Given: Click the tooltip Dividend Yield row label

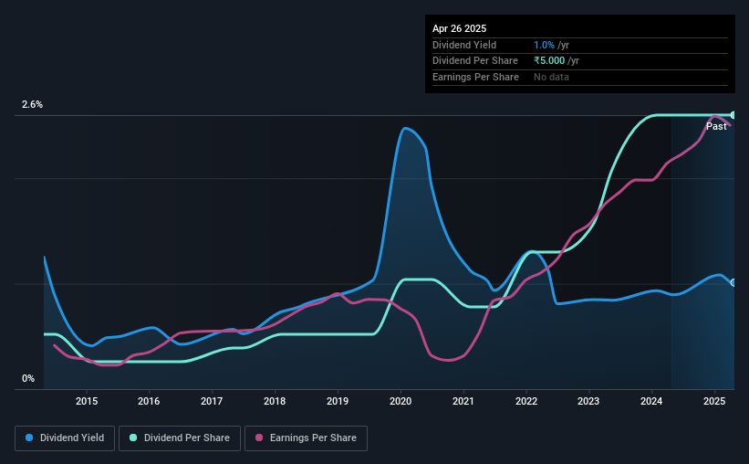Looking at the screenshot, I should point(464,45).
